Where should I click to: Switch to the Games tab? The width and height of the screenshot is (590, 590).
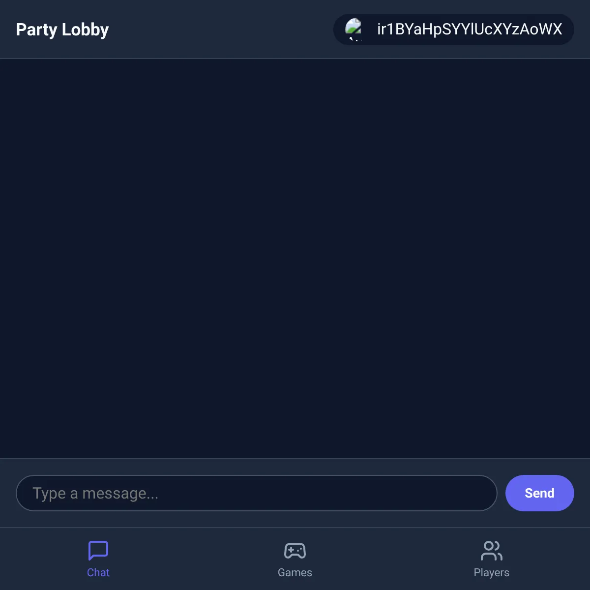tap(295, 559)
